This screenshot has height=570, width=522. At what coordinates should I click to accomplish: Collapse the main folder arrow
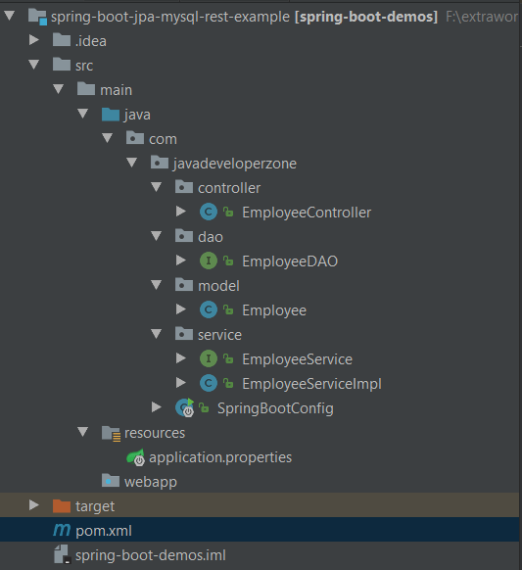58,89
